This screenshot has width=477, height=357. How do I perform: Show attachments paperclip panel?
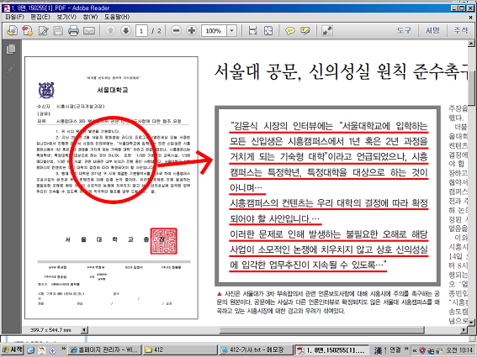(x=11, y=69)
